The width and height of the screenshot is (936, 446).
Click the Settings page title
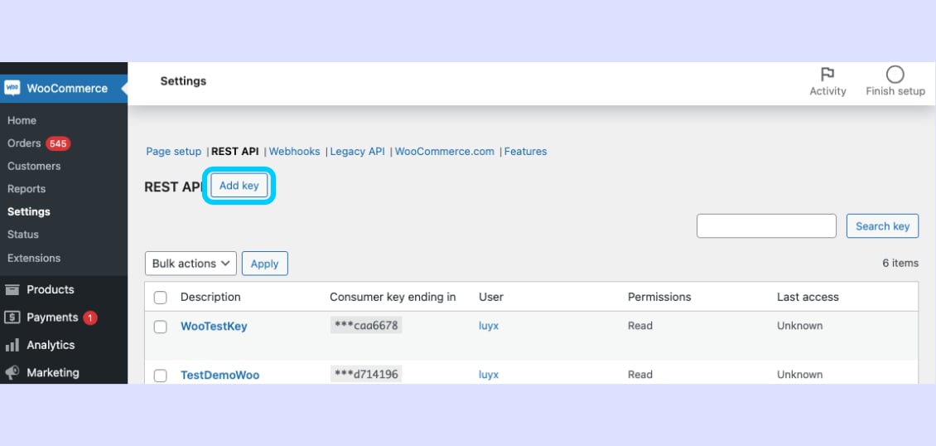click(x=183, y=81)
